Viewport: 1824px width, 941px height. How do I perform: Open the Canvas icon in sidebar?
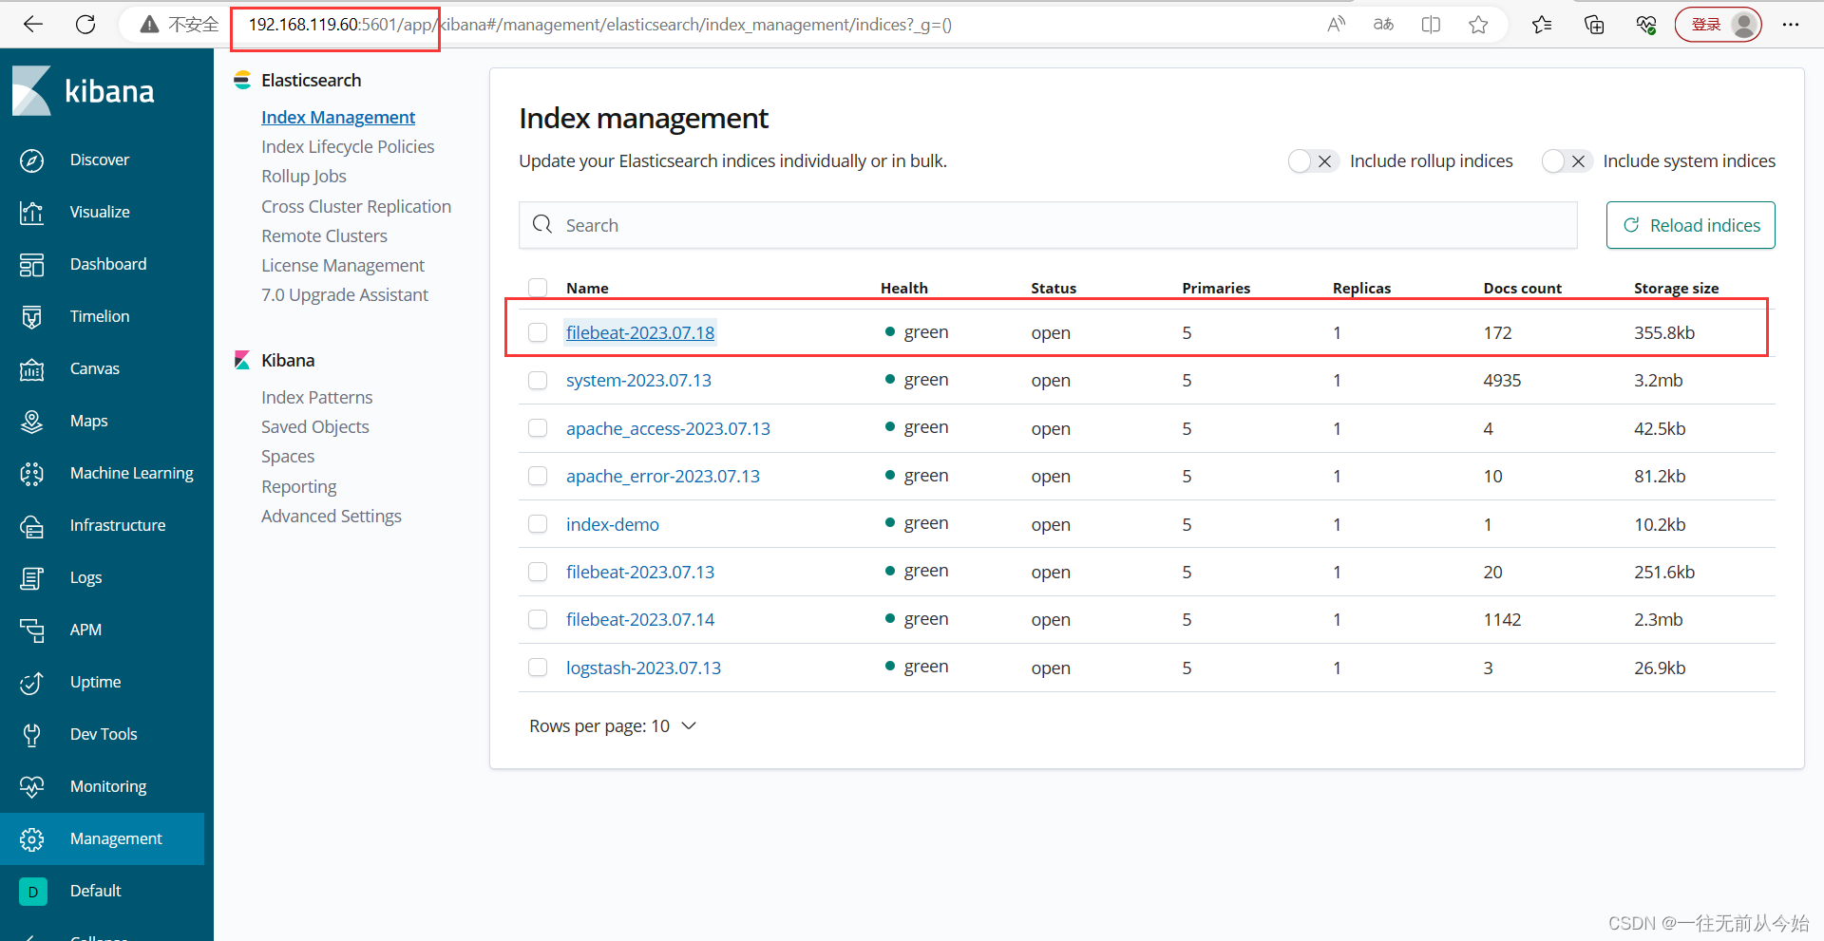click(32, 369)
